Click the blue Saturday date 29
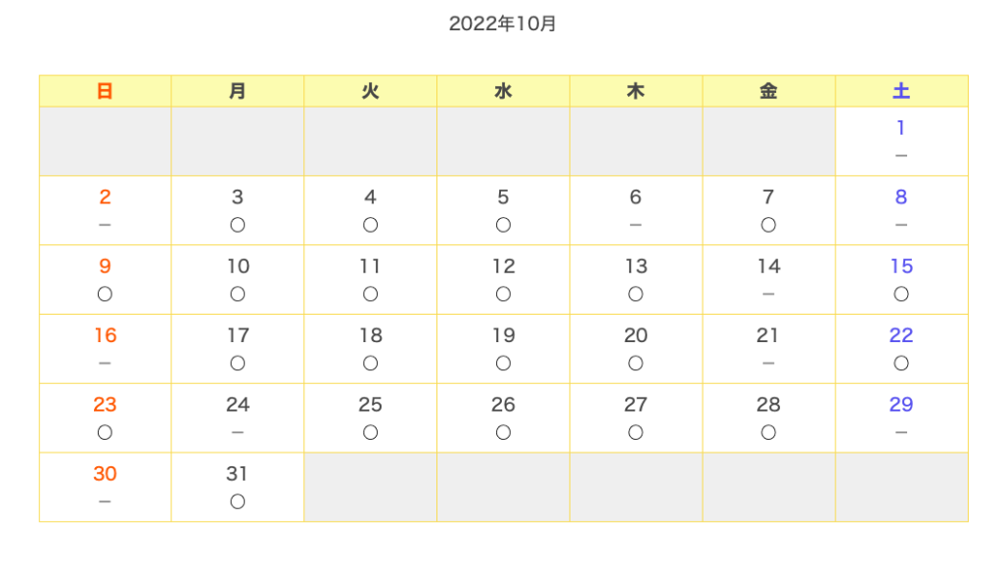 pyautogui.click(x=901, y=405)
